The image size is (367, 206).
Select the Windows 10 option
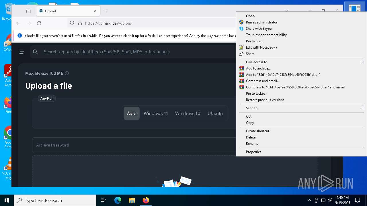[188, 113]
